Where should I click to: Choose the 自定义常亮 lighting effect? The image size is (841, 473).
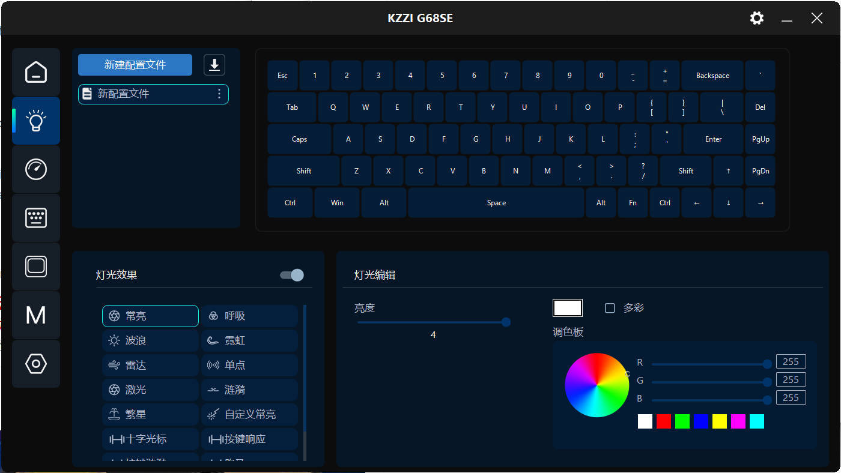click(x=249, y=415)
